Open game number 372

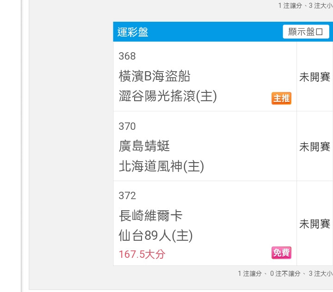coord(127,195)
